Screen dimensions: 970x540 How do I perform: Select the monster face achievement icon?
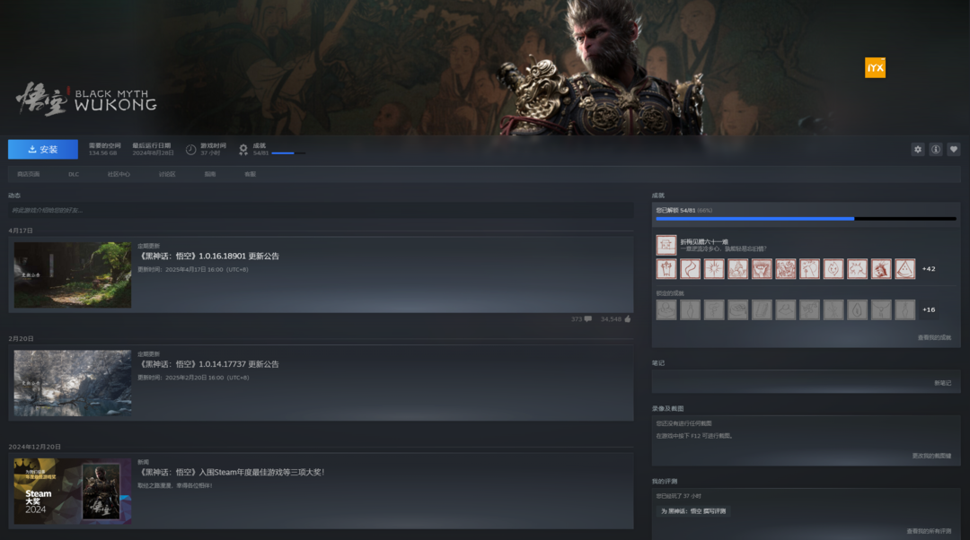click(762, 269)
